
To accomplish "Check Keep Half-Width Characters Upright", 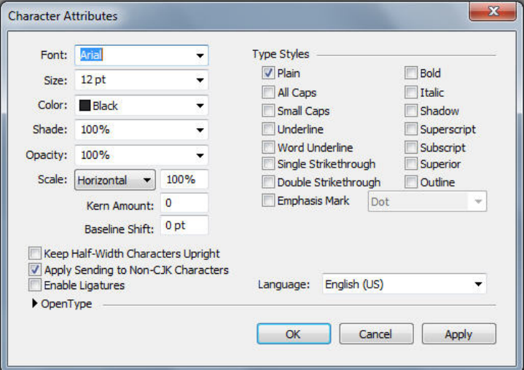I will click(x=35, y=254).
